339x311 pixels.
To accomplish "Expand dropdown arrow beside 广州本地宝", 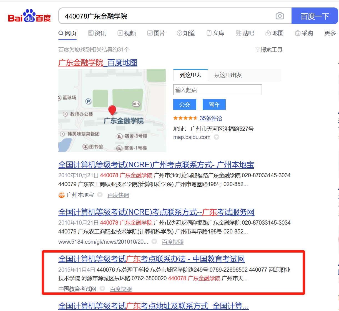I will 100,195.
